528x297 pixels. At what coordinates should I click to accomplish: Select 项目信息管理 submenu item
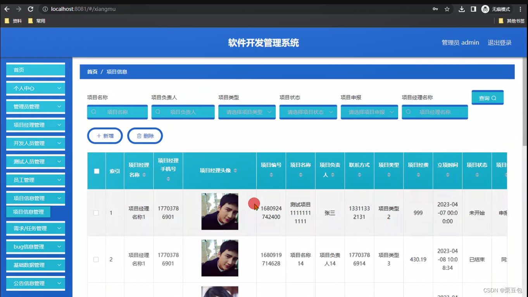point(28,212)
